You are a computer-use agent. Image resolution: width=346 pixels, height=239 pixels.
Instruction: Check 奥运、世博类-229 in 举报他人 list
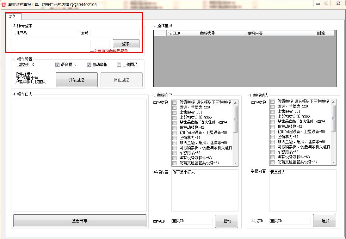[273, 107]
